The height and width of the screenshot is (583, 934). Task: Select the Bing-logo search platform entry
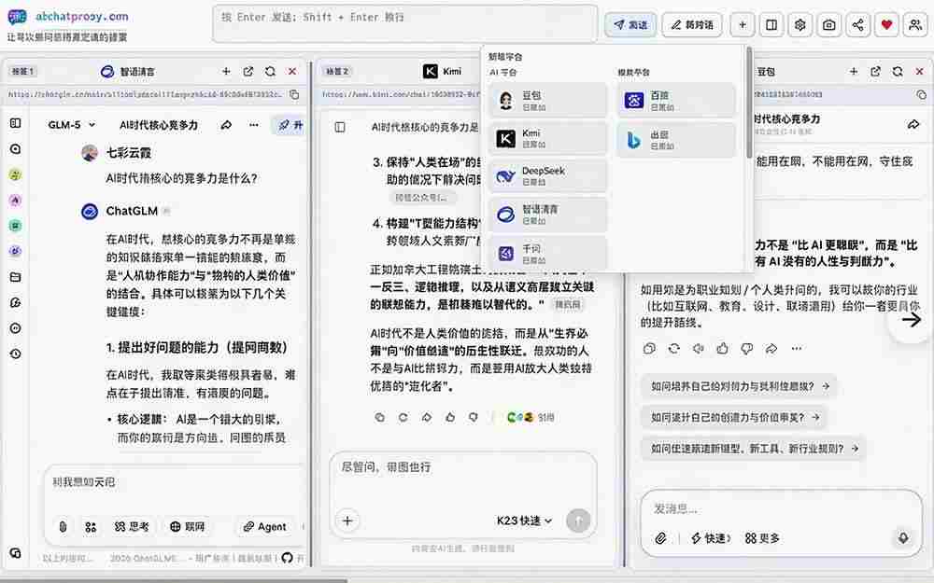click(x=676, y=141)
